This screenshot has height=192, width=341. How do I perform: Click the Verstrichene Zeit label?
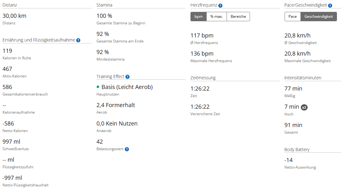[205, 114]
